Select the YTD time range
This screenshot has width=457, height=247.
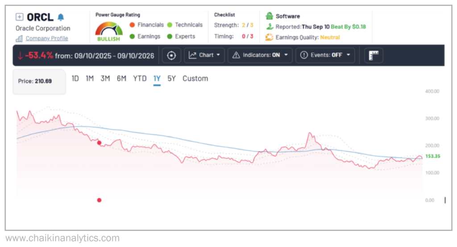(x=140, y=78)
